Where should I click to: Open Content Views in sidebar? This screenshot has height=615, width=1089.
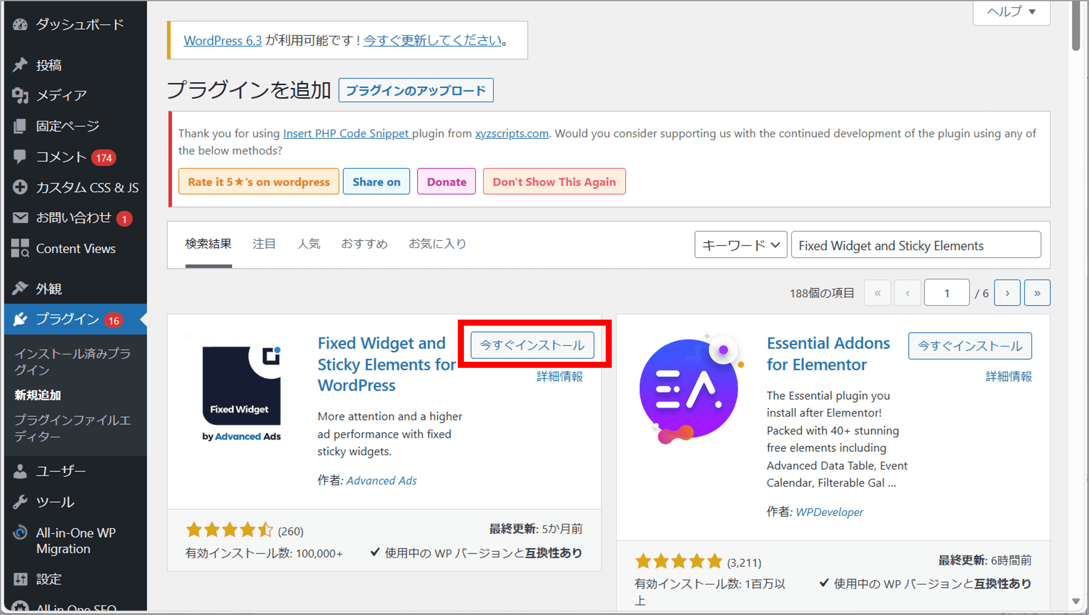coord(75,249)
